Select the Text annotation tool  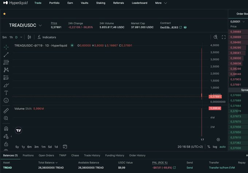[6, 93]
